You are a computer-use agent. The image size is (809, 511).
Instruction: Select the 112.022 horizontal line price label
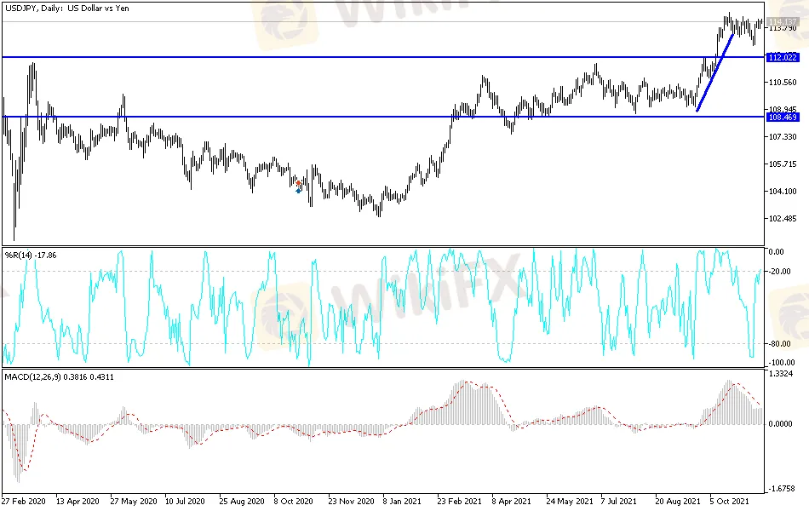pyautogui.click(x=783, y=57)
